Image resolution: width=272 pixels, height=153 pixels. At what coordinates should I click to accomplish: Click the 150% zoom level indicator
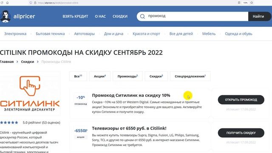(245, 3)
